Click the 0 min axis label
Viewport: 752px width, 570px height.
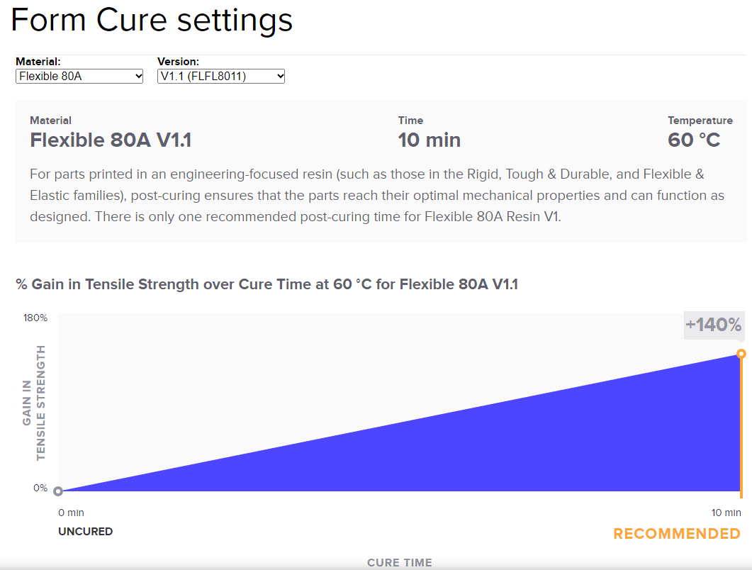(71, 513)
